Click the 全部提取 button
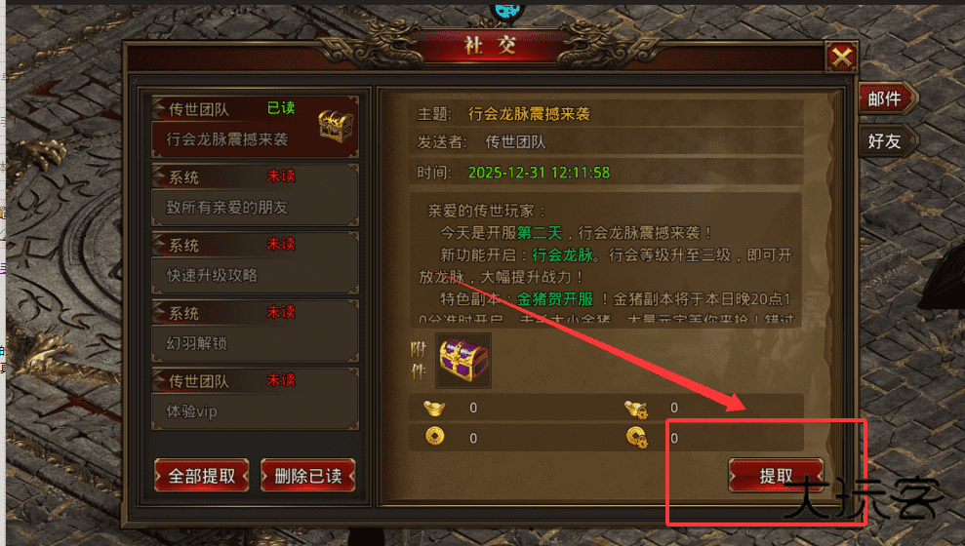 [x=202, y=475]
